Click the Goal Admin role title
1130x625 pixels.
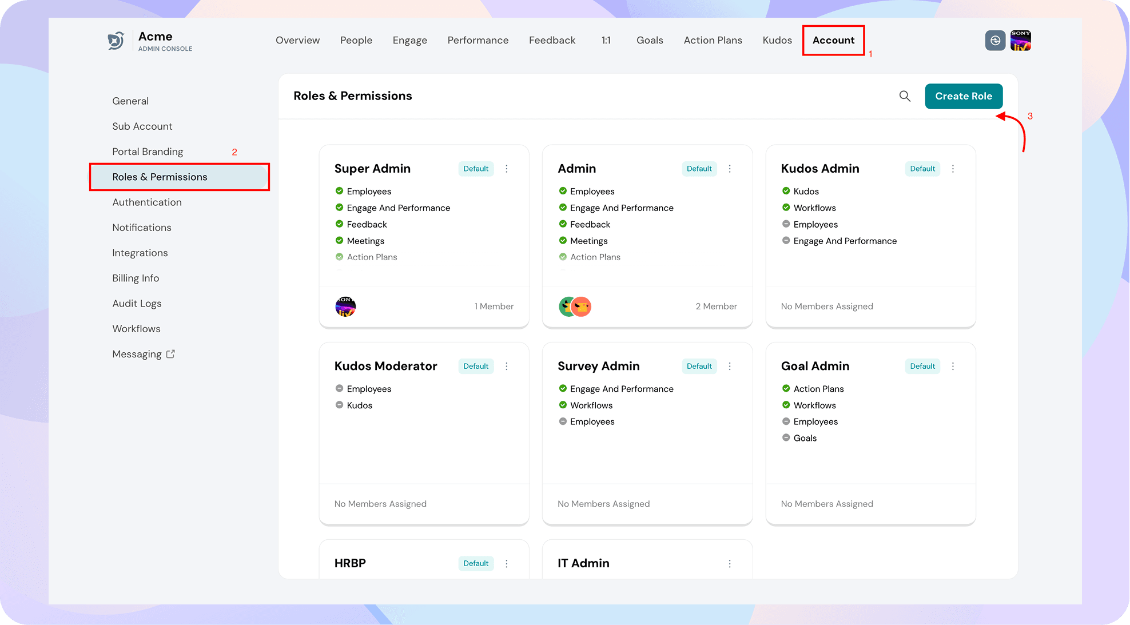click(815, 366)
